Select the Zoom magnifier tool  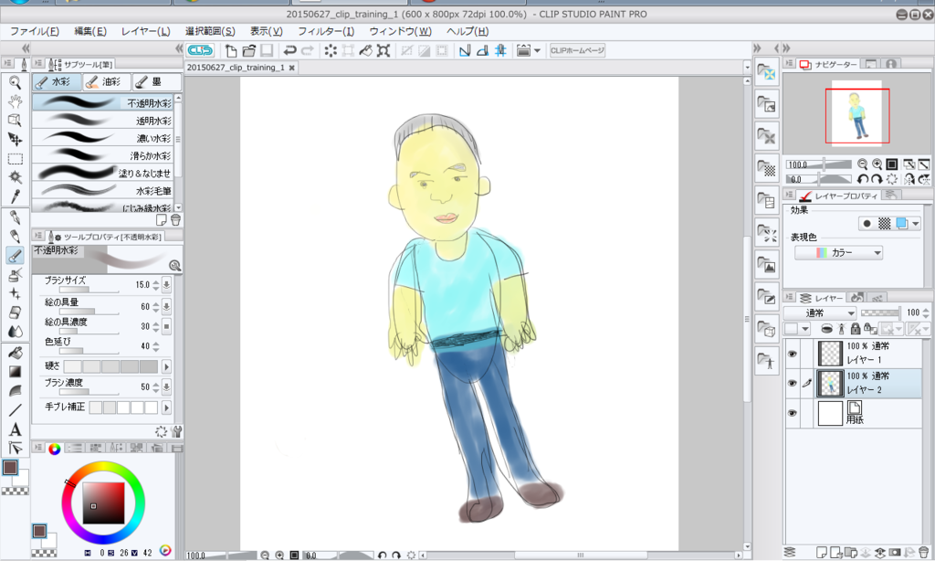point(15,83)
